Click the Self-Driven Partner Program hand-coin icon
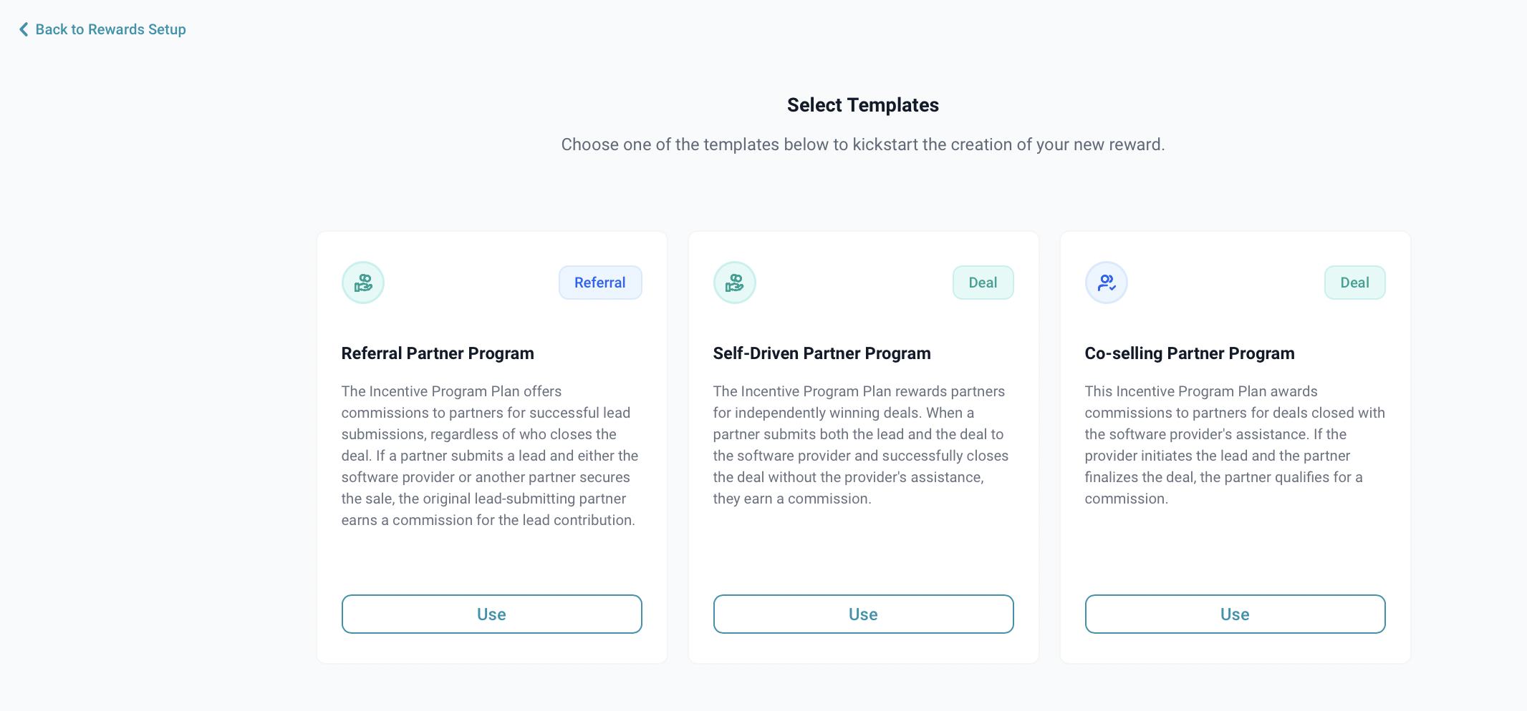 (x=735, y=283)
